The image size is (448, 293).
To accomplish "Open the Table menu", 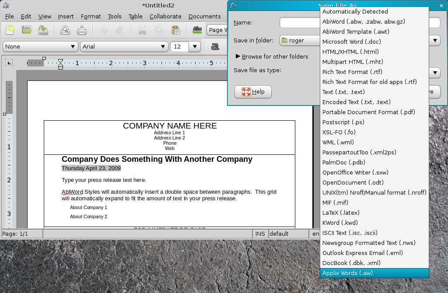I will [x=136, y=16].
